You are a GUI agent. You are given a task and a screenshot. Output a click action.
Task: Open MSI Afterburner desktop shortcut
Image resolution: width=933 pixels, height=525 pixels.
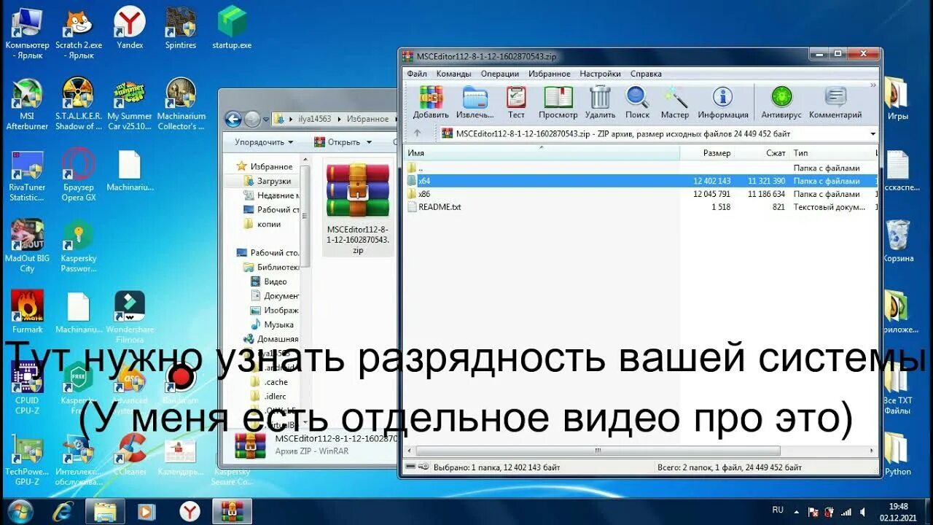[27, 104]
